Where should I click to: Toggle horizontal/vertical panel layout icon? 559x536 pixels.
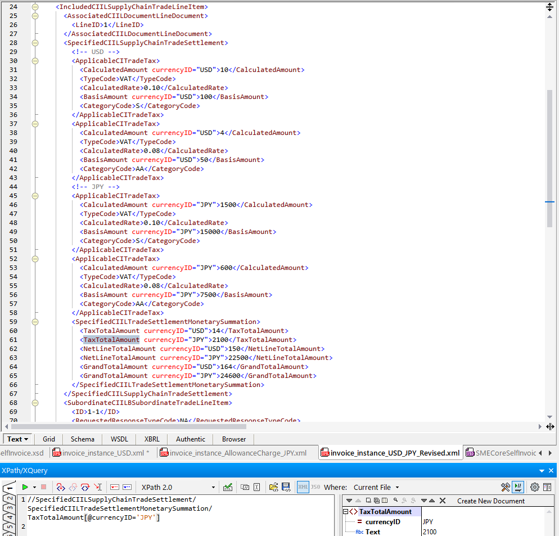click(x=547, y=487)
